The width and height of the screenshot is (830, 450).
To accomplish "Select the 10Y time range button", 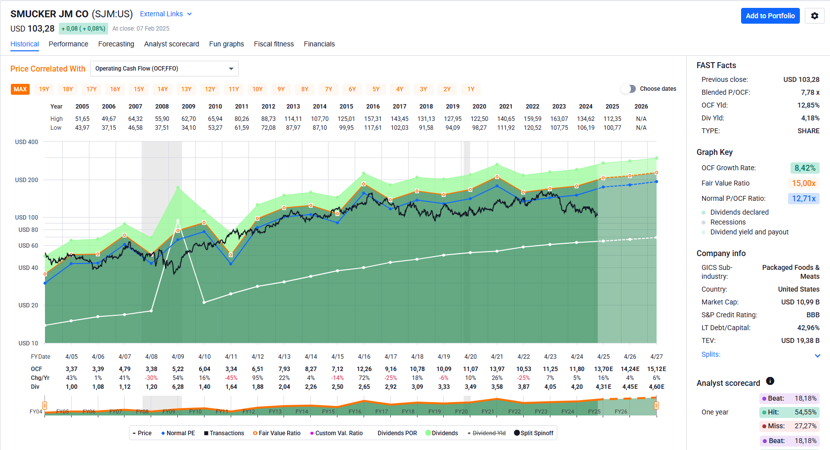I will click(257, 89).
